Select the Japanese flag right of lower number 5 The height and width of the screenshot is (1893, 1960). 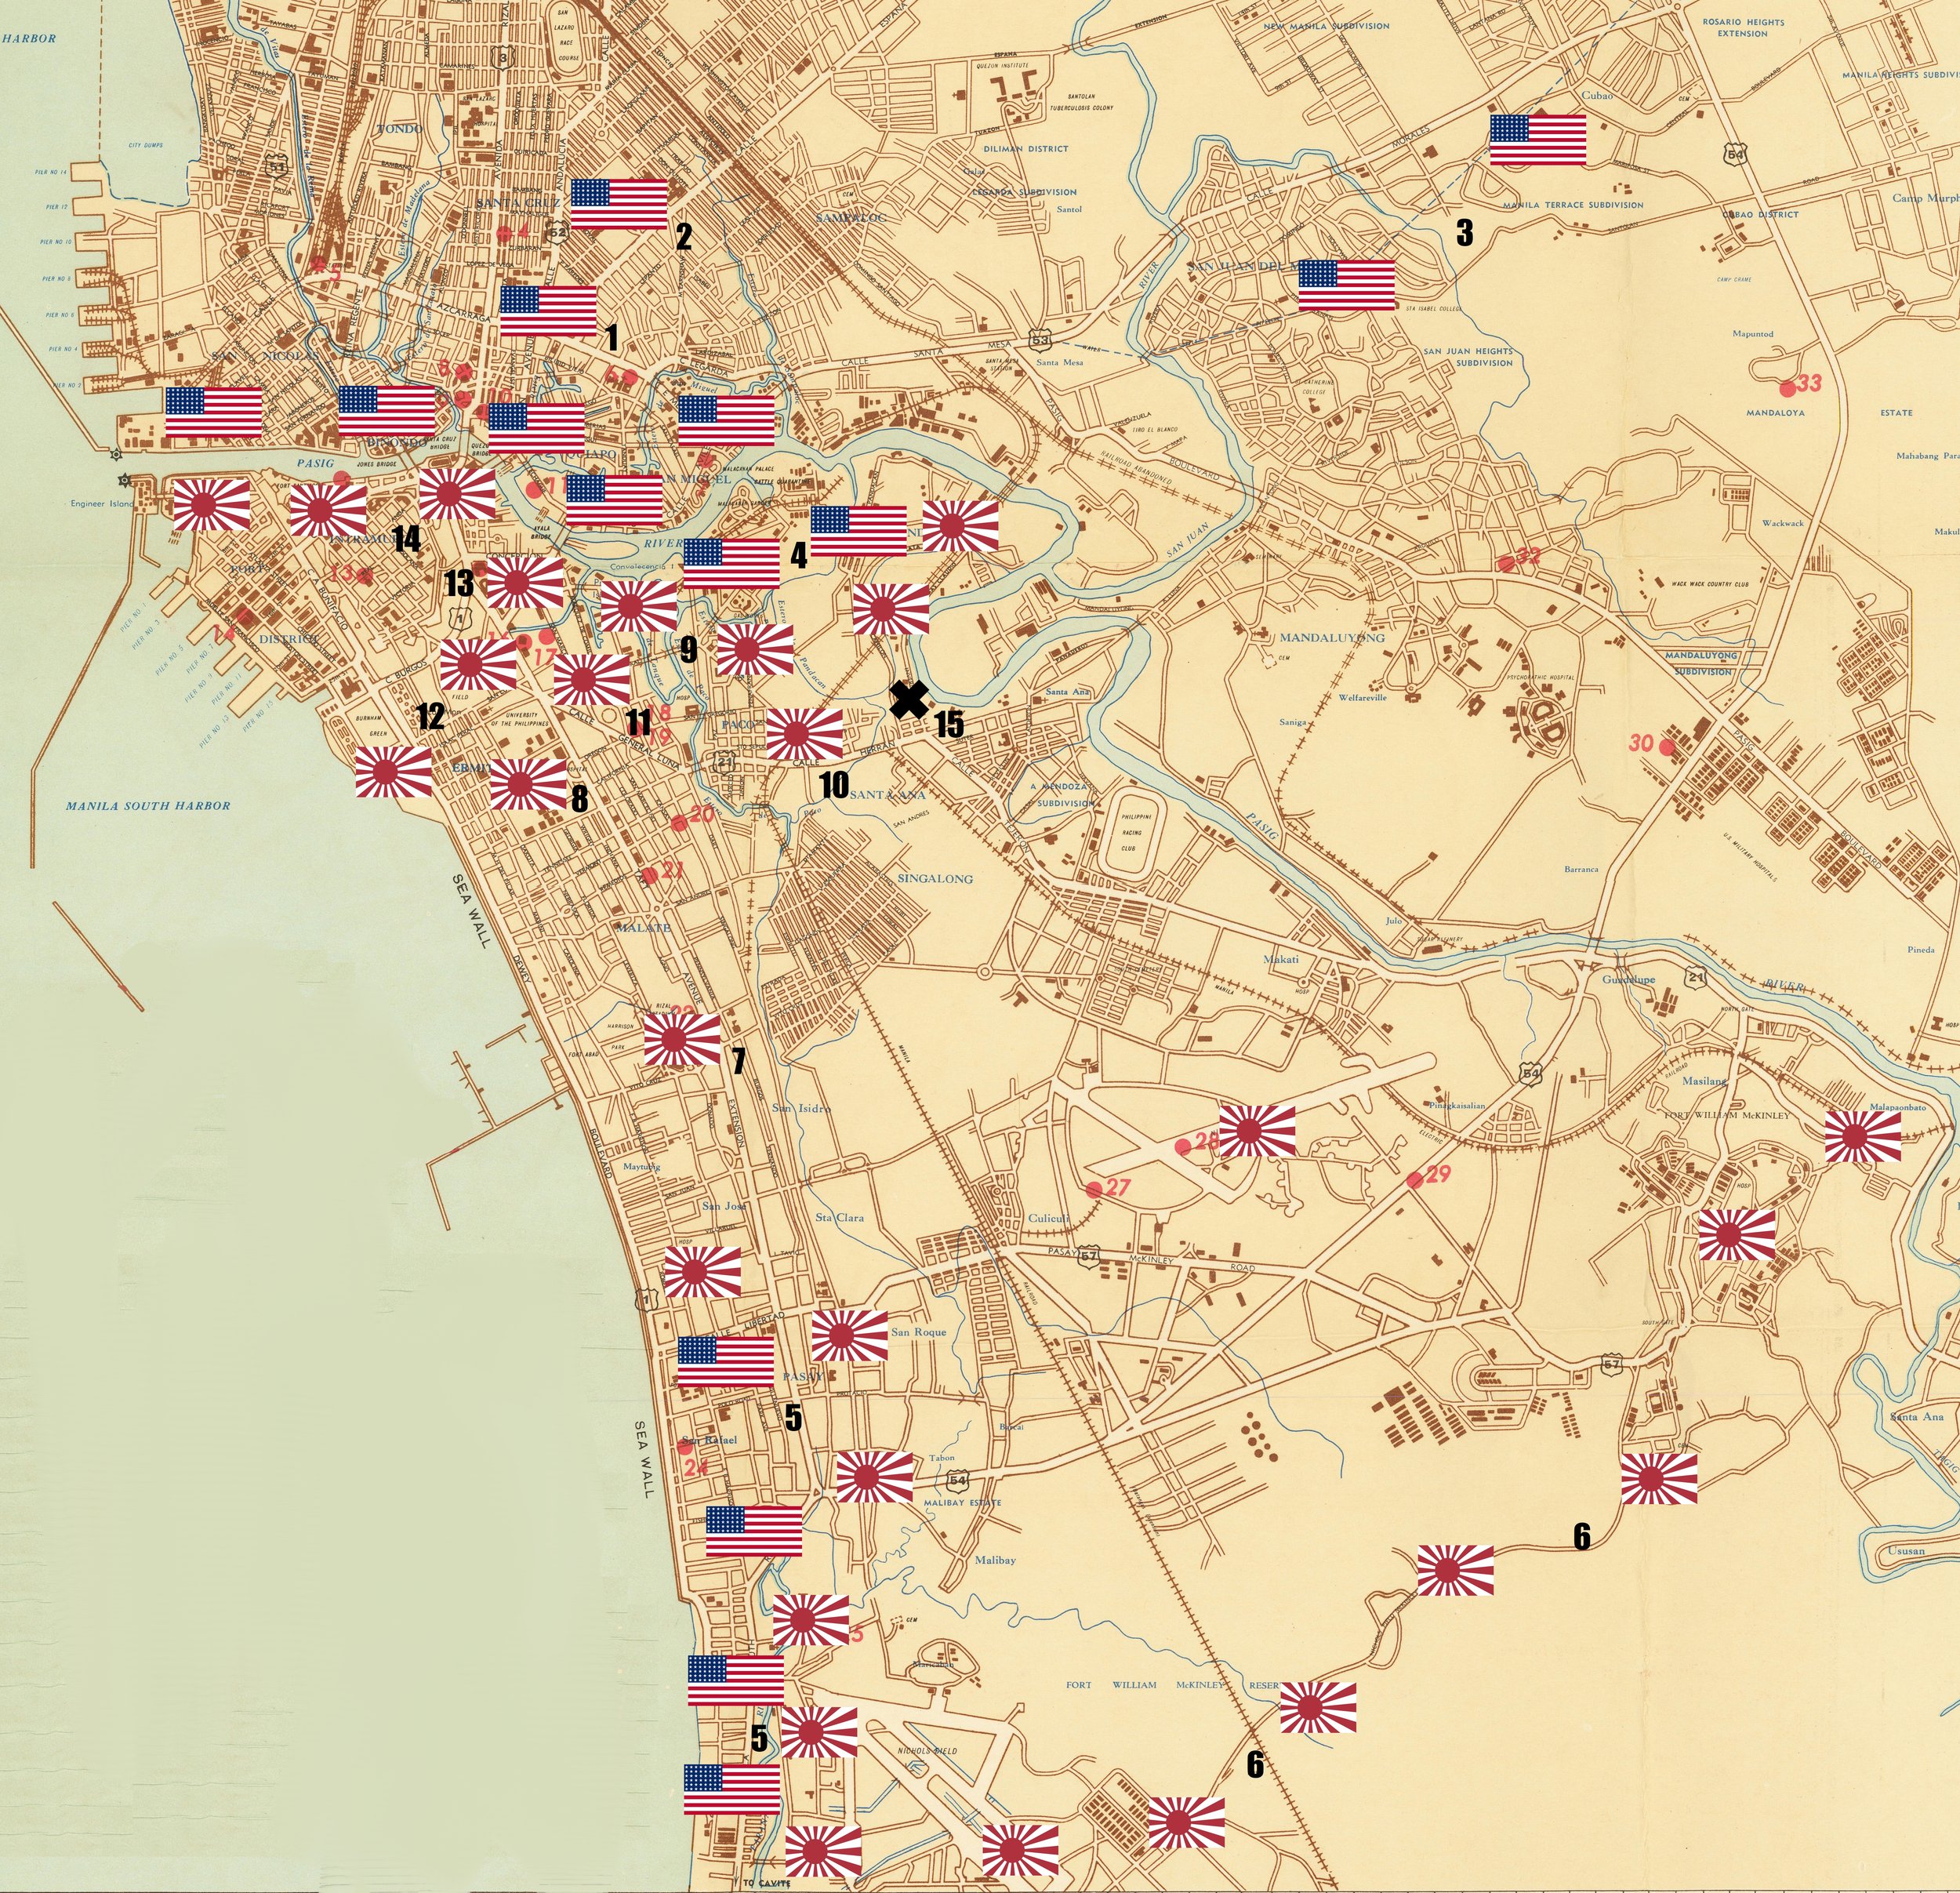819,1733
